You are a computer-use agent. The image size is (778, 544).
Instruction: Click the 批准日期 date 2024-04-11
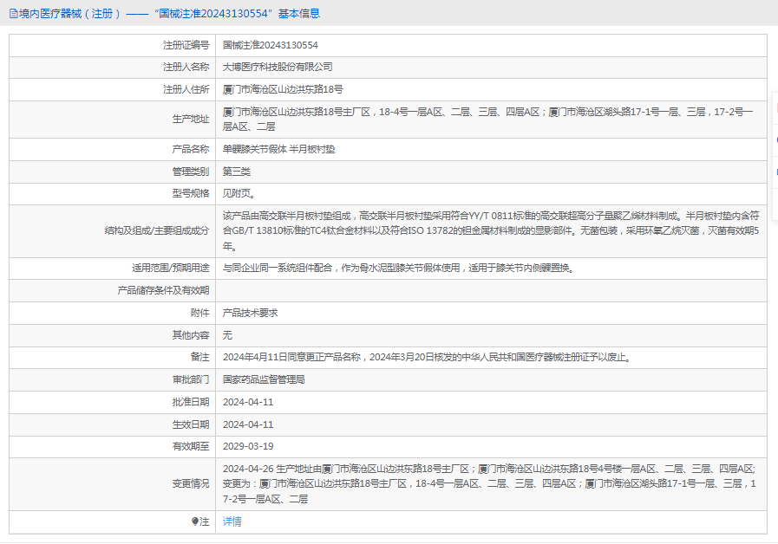[248, 402]
